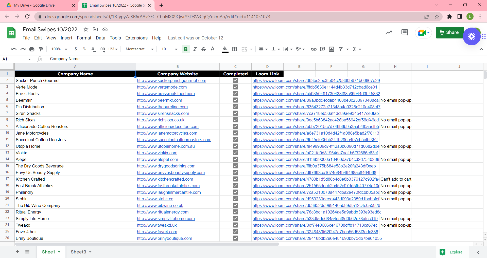The image size is (487, 258).
Task: Open the 123 number format dropdown
Action: (x=113, y=49)
